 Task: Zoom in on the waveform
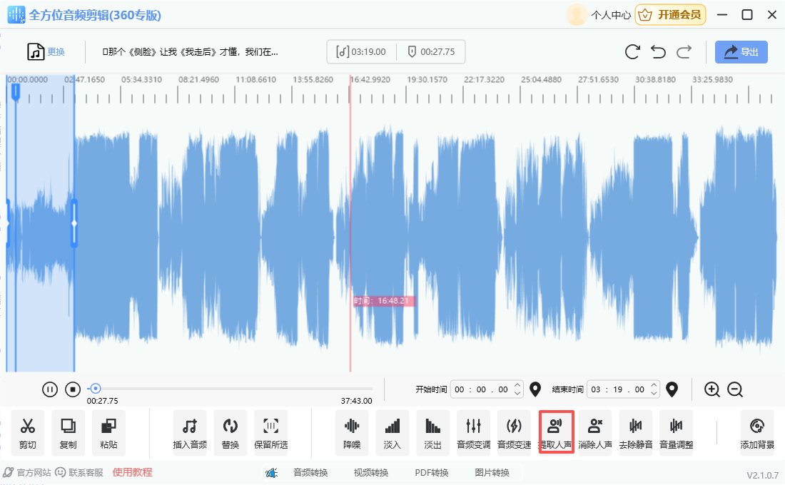pyautogui.click(x=712, y=389)
